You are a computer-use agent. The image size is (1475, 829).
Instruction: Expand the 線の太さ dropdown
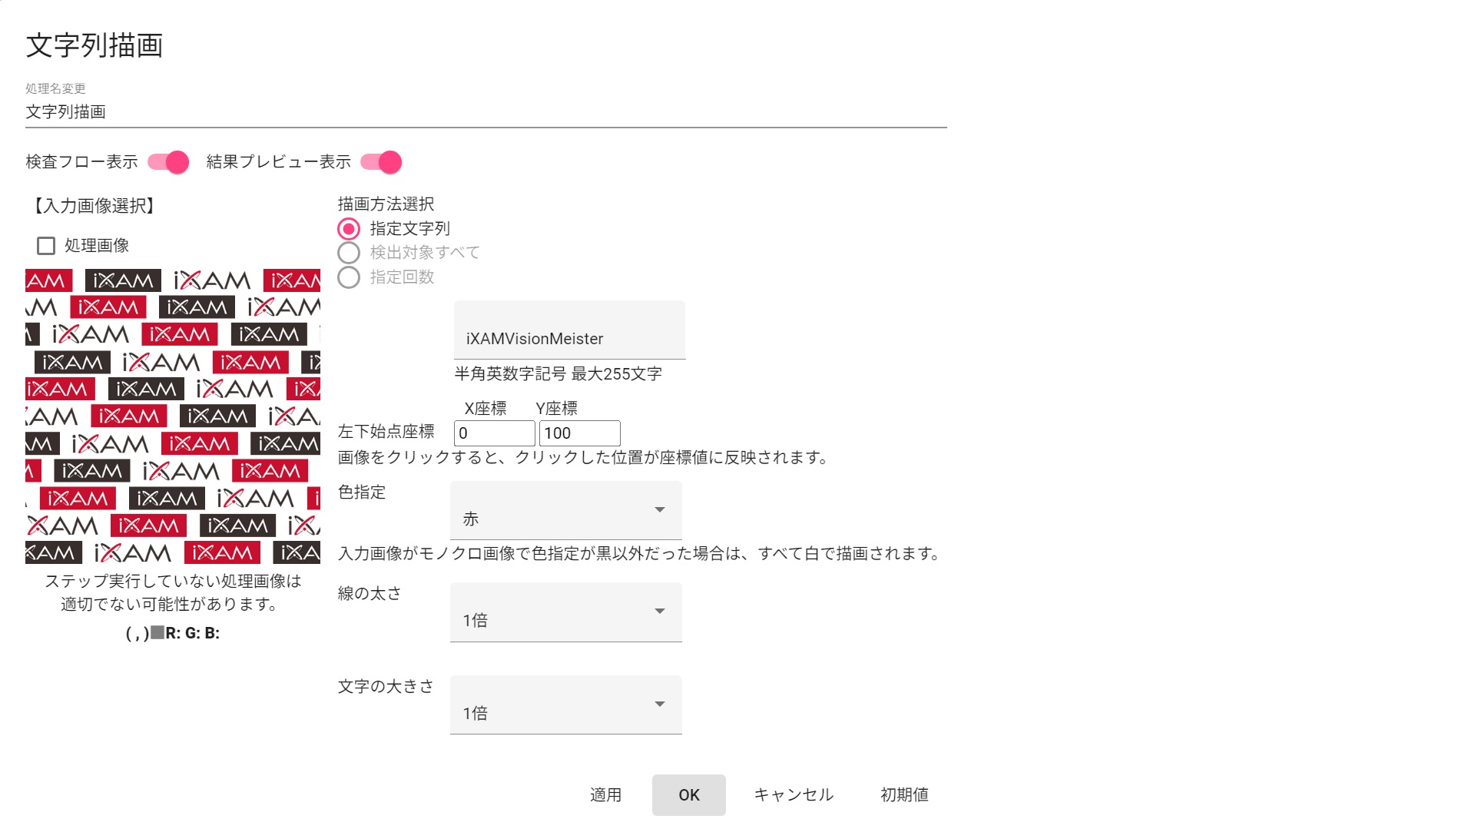tap(565, 612)
